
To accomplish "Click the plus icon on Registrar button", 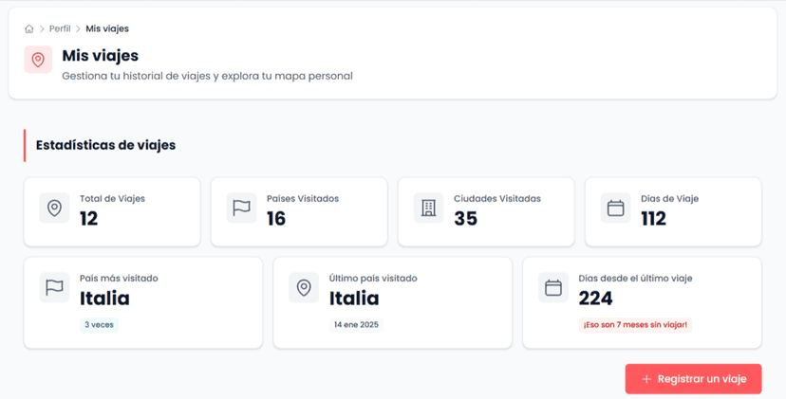I will (646, 379).
